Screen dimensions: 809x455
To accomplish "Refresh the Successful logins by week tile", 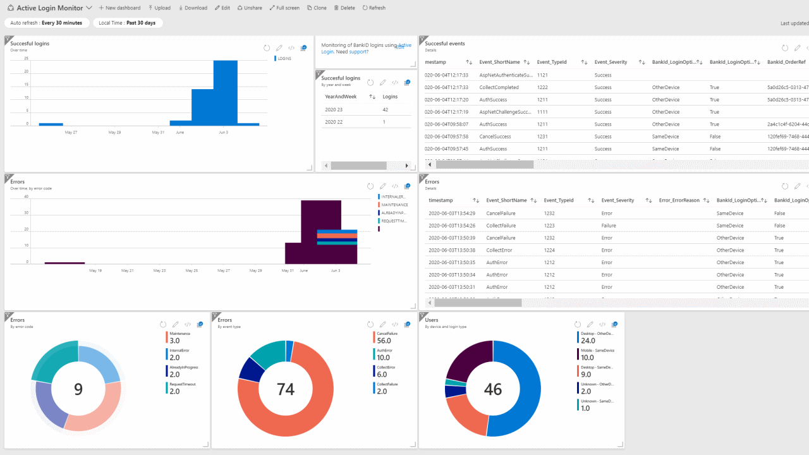I will (370, 83).
